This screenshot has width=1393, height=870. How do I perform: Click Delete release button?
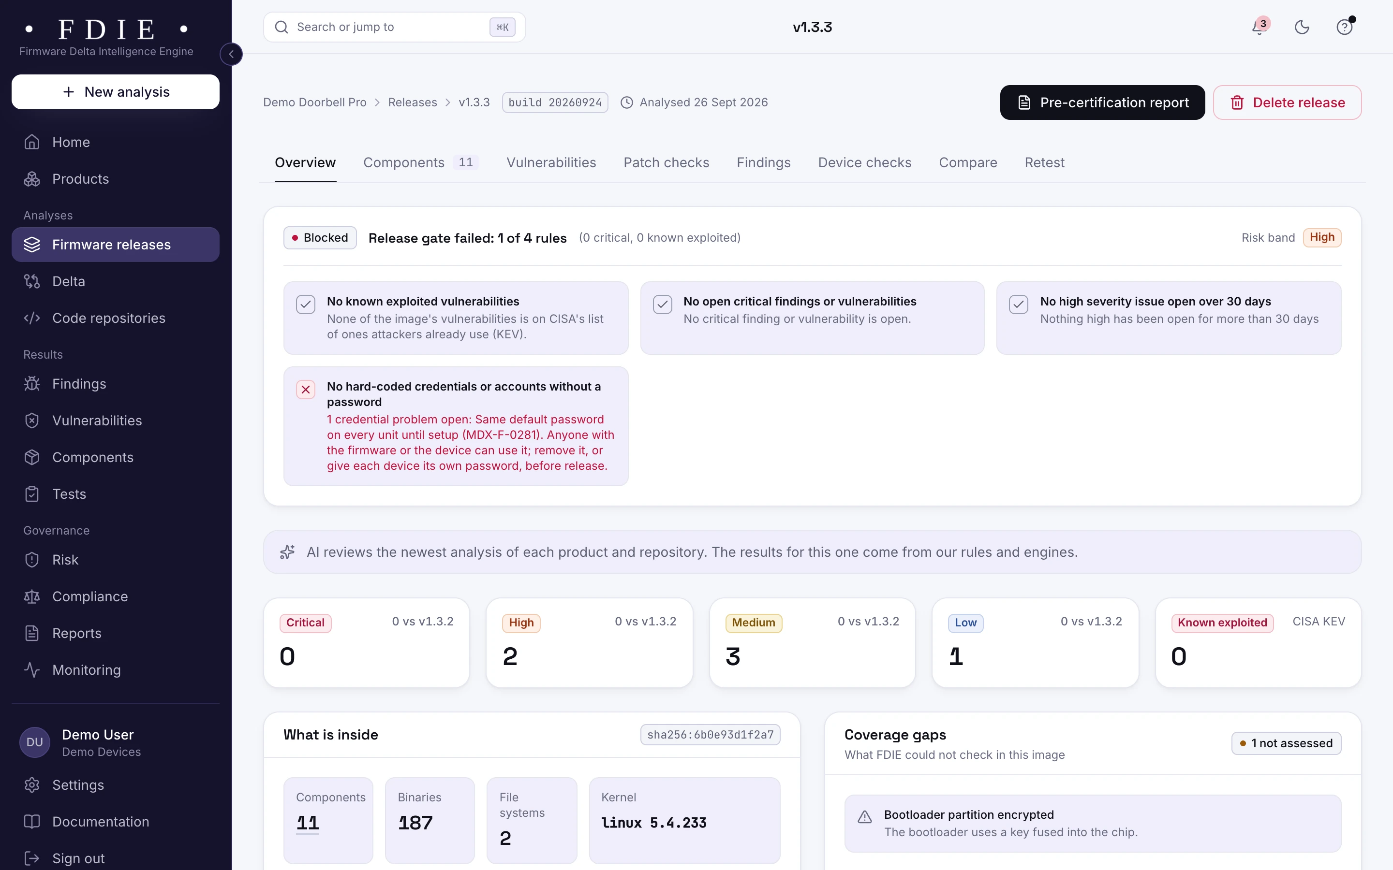[1287, 102]
